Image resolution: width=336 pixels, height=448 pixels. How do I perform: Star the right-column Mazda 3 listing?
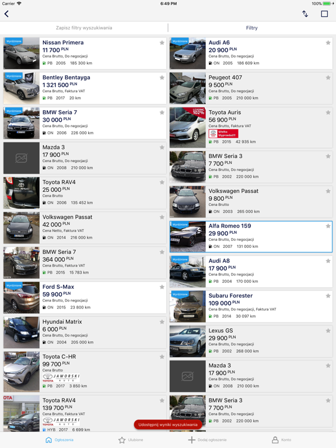coord(328,365)
